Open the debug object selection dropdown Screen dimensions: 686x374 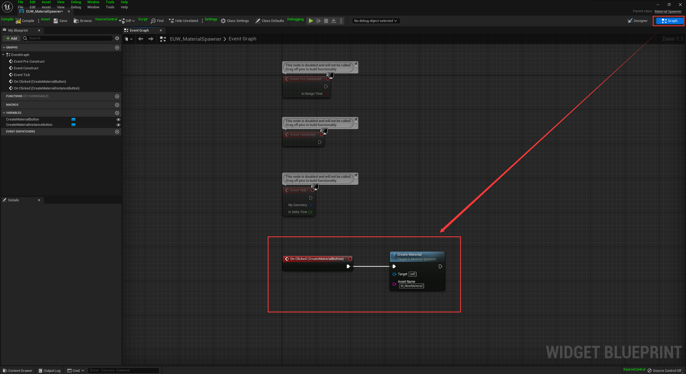point(375,21)
